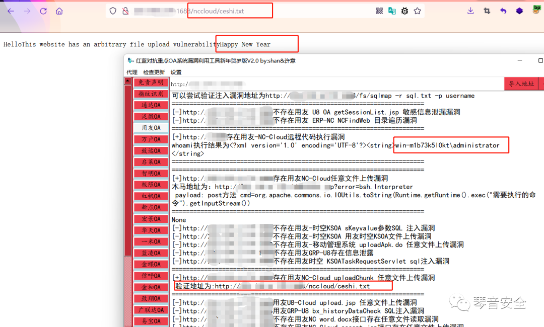The width and height of the screenshot is (544, 327).
Task: Select 信呼OA in the sidebar
Action: (x=151, y=276)
